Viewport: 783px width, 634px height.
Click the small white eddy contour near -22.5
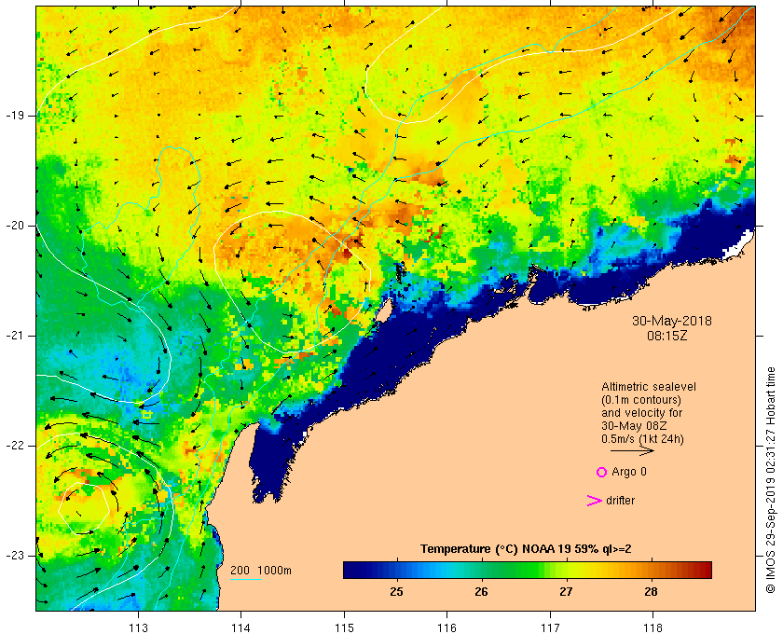pyautogui.click(x=84, y=509)
